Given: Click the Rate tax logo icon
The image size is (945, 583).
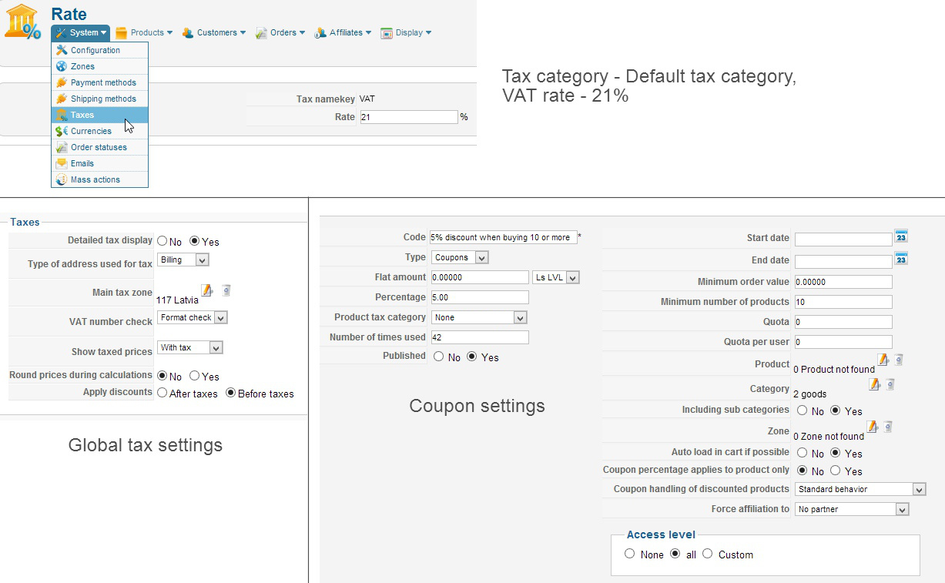Looking at the screenshot, I should pos(22,22).
